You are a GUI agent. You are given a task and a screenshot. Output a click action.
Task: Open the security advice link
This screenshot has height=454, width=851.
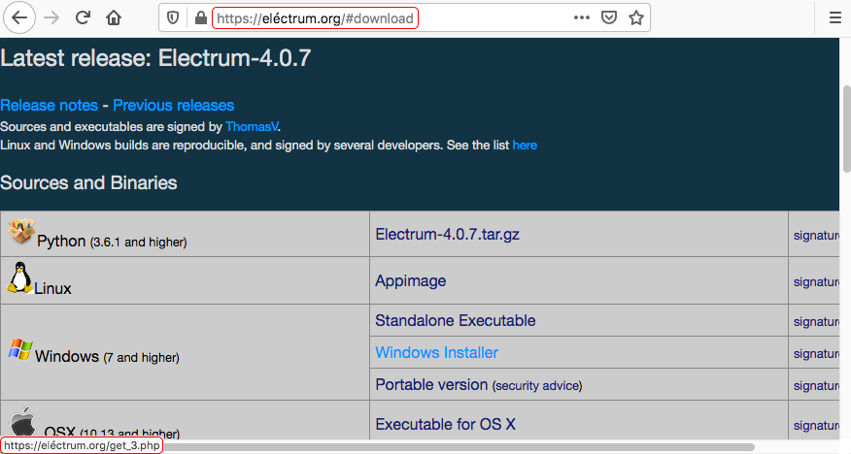pos(537,386)
